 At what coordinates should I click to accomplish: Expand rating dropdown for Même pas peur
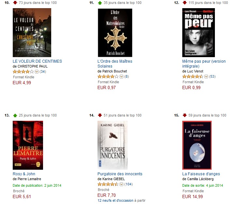pyautogui.click(x=206, y=77)
